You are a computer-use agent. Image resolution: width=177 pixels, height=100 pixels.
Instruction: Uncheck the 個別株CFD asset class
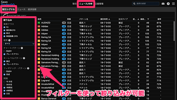coord(4,30)
